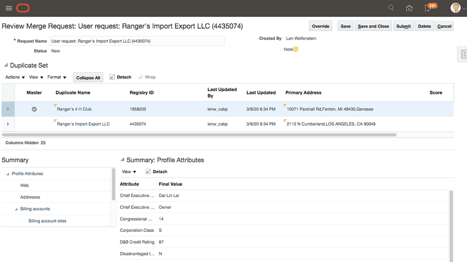The image size is (467, 262).
Task: Collapse the Duplicate Set section
Action: [x=6, y=65]
